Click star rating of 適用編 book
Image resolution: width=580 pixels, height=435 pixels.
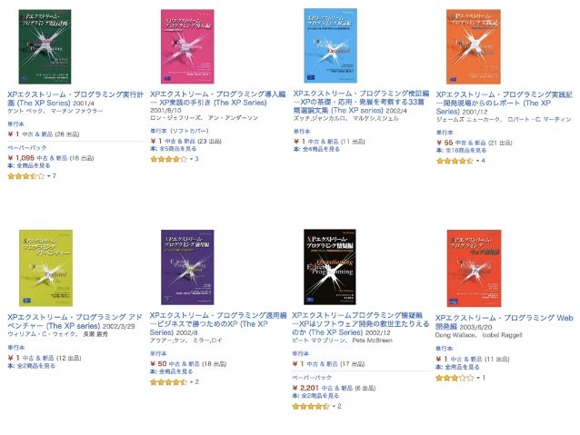pos(168,382)
